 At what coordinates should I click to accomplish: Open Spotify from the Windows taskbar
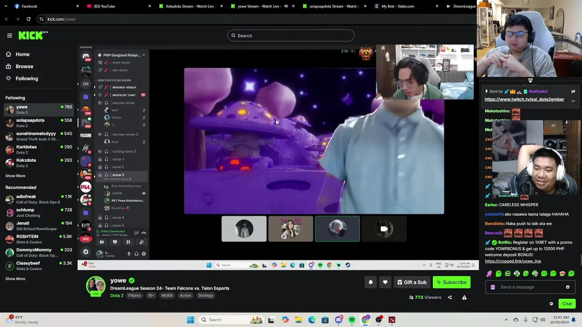(352, 320)
